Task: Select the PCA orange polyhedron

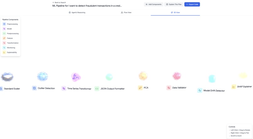Action: (x=143, y=76)
